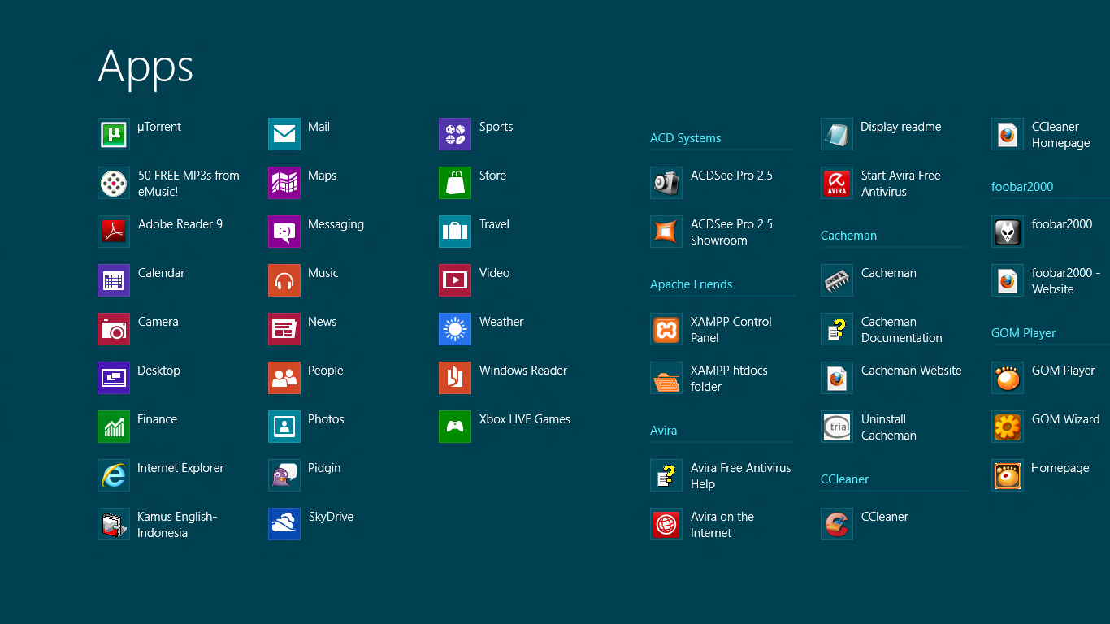Open the ACDSee Pro 2.5 Showroom icon
The width and height of the screenshot is (1110, 624).
click(666, 232)
